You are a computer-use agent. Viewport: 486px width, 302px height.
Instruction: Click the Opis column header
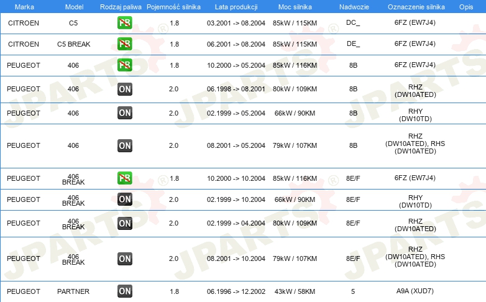pos(466,7)
